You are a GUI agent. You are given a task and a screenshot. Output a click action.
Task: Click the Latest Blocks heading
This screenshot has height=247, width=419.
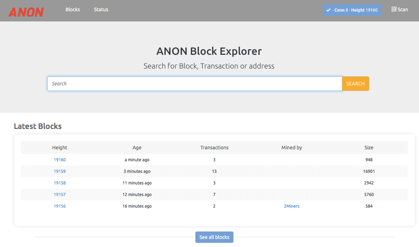click(38, 126)
